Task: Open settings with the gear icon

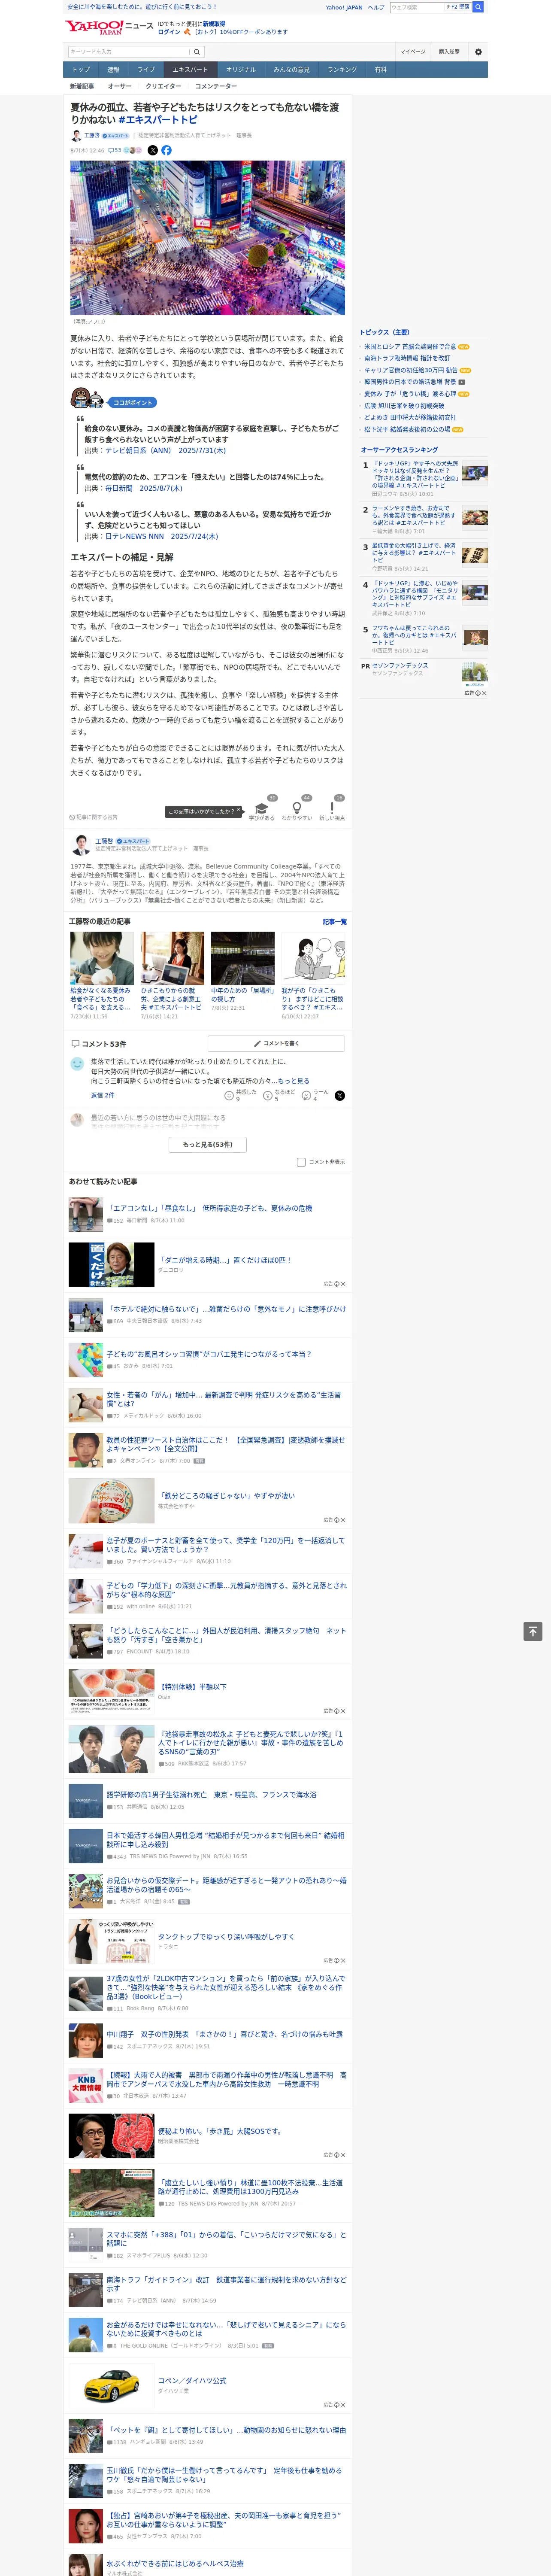Action: [x=478, y=52]
